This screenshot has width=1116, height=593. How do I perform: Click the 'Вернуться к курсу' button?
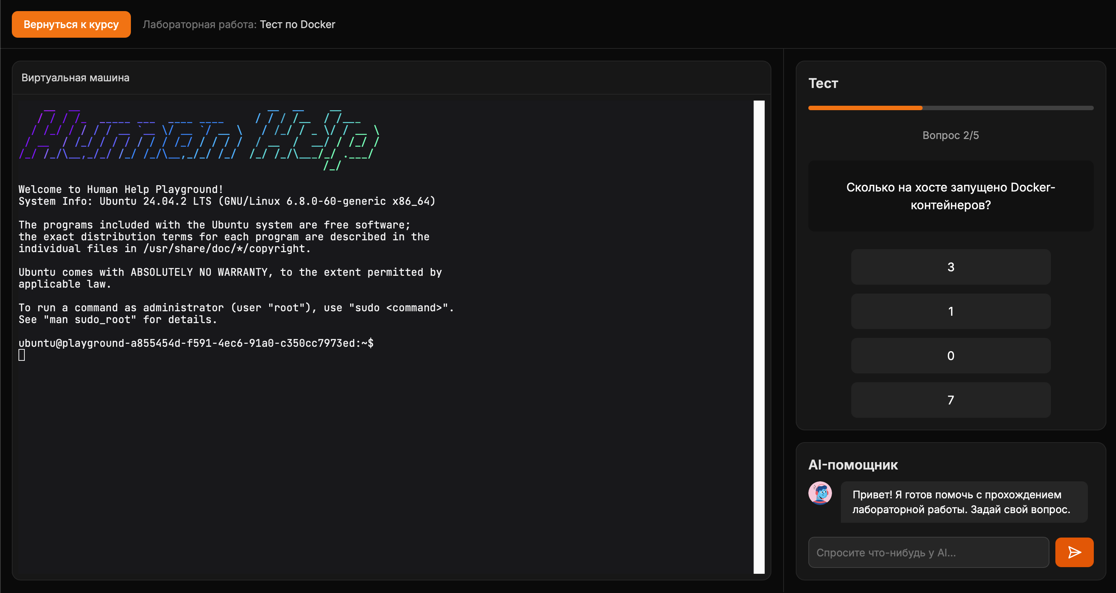(x=71, y=24)
